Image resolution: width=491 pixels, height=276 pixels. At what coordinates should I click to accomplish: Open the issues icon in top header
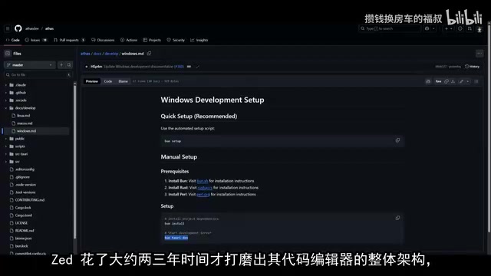coord(460,28)
